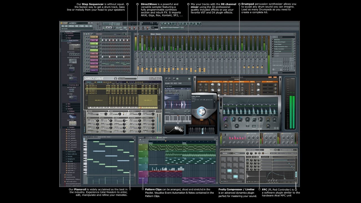The width and height of the screenshot is (361, 203).
Task: Click the tempo display in transport panel
Action: [x=119, y=28]
